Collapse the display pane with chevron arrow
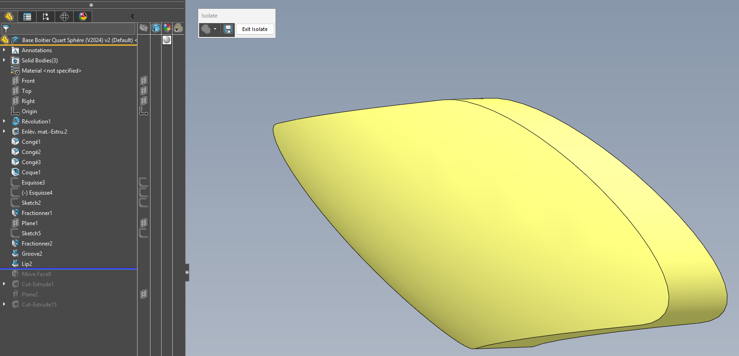 (x=132, y=16)
